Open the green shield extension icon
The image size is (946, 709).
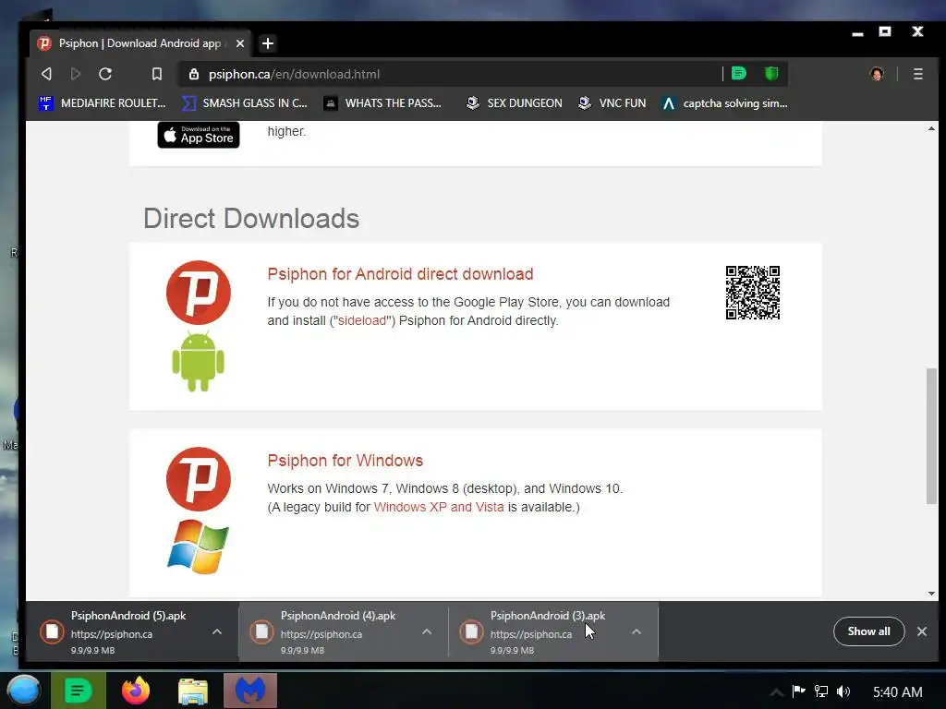[x=771, y=74]
